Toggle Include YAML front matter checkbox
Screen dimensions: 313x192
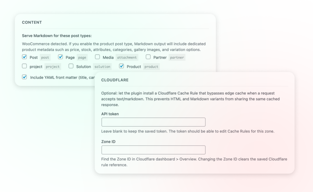[x=24, y=77]
